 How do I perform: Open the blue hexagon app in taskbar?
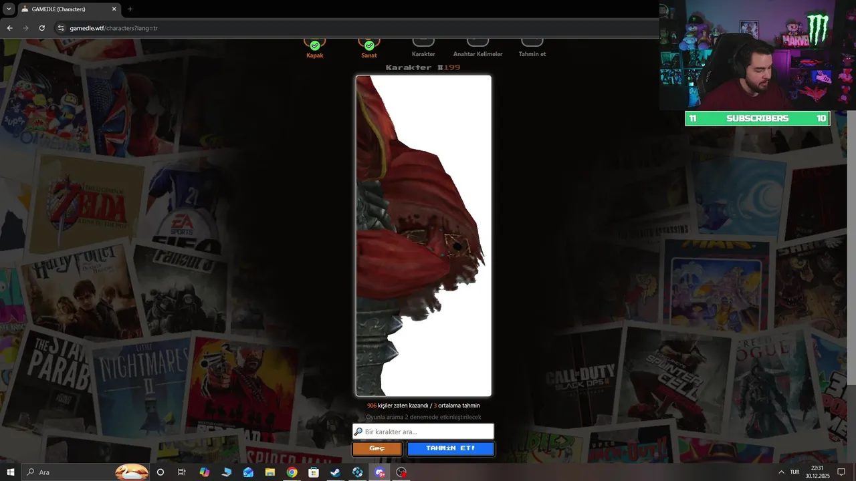point(358,472)
